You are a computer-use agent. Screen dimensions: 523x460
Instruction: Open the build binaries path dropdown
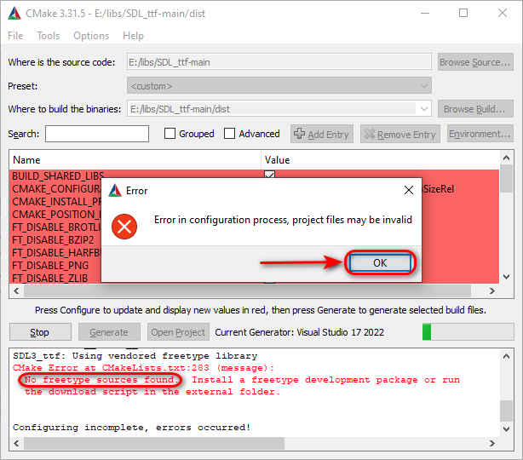pos(423,109)
